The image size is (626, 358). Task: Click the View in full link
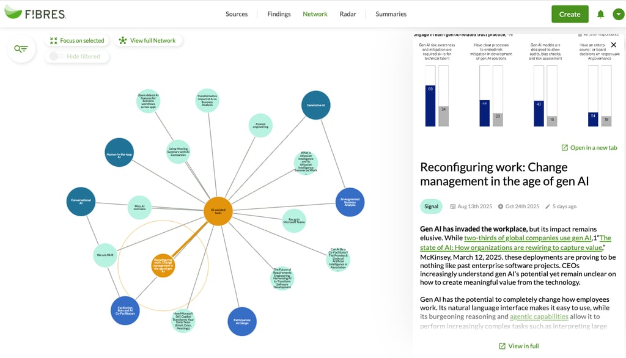coord(519,346)
